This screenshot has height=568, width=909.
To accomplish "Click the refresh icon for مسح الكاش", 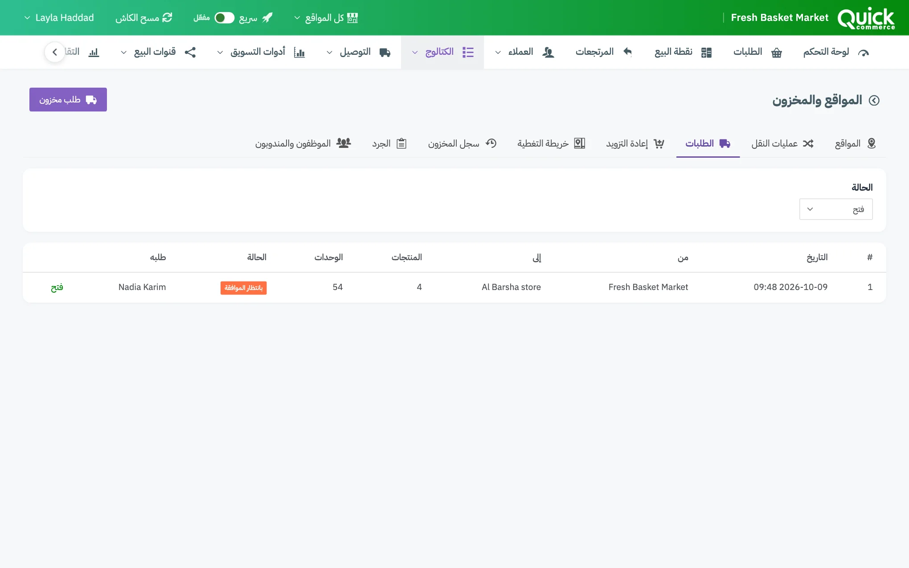I will click(167, 17).
